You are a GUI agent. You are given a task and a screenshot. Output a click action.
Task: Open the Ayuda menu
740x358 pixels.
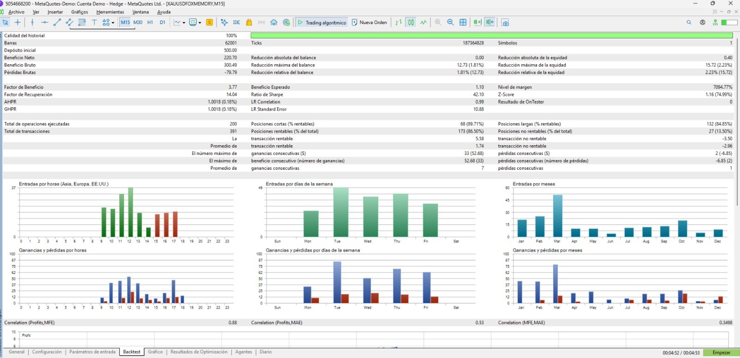[x=164, y=12]
